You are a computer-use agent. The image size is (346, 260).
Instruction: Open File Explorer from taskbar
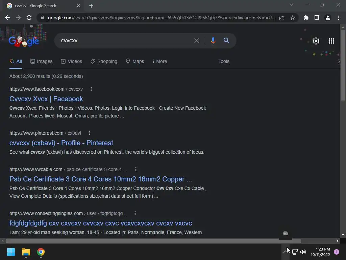coord(26,252)
